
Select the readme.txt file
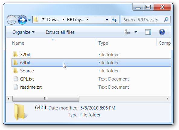coord(31,87)
